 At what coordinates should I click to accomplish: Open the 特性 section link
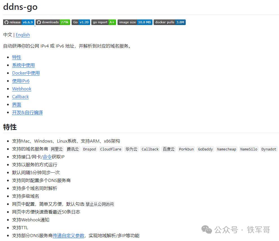16,57
